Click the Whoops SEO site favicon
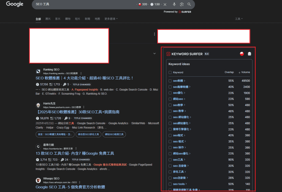Image resolution: width=282 pixels, height=192 pixels. coord(38,180)
